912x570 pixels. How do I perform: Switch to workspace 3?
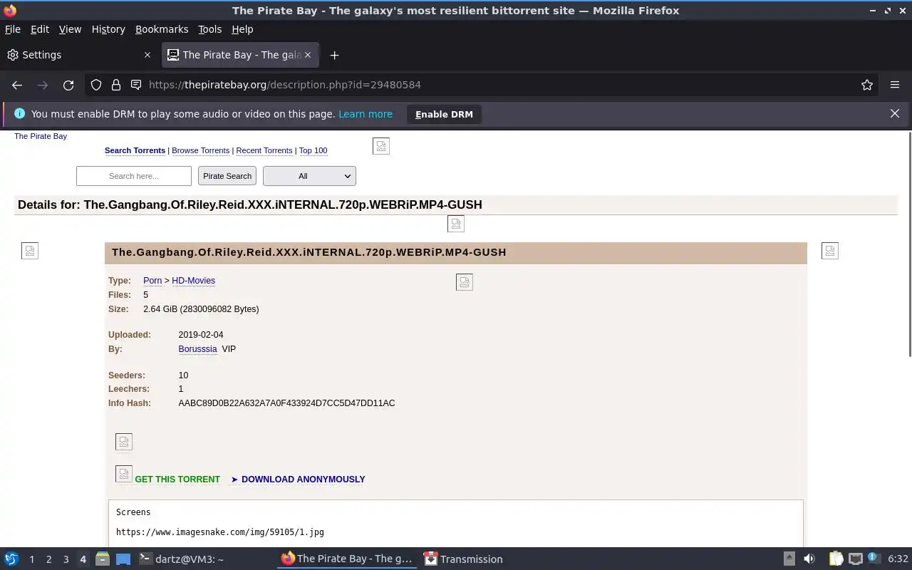(66, 559)
